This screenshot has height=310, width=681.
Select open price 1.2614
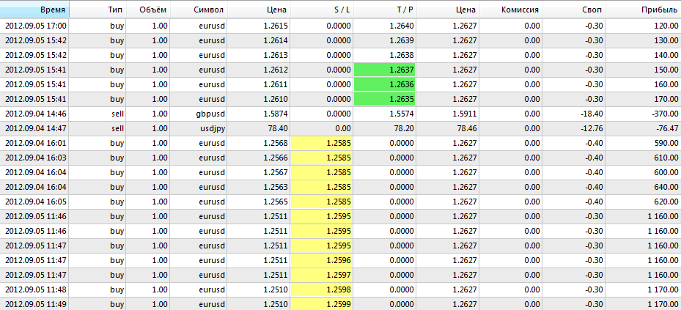[x=276, y=40]
